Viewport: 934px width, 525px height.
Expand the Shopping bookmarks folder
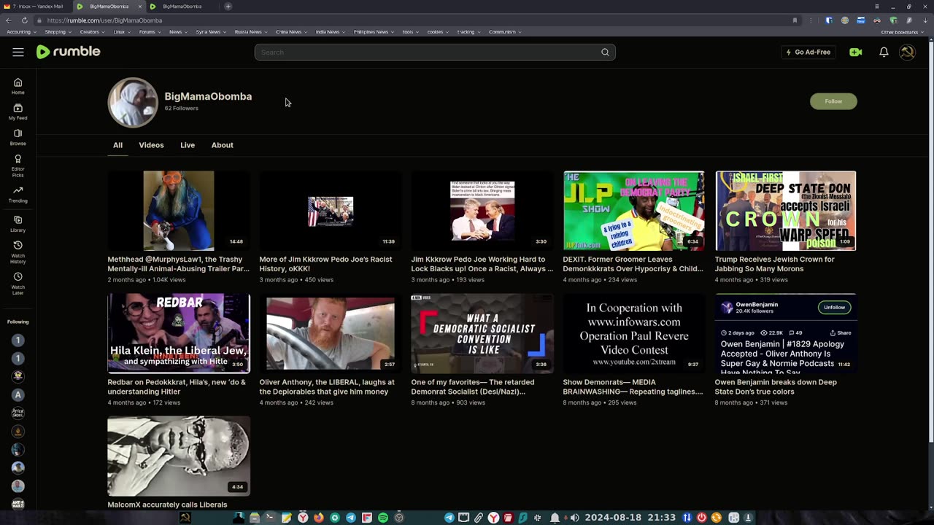click(58, 32)
